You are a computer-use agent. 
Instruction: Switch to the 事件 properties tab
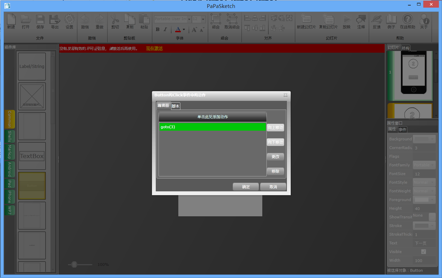pos(402,130)
